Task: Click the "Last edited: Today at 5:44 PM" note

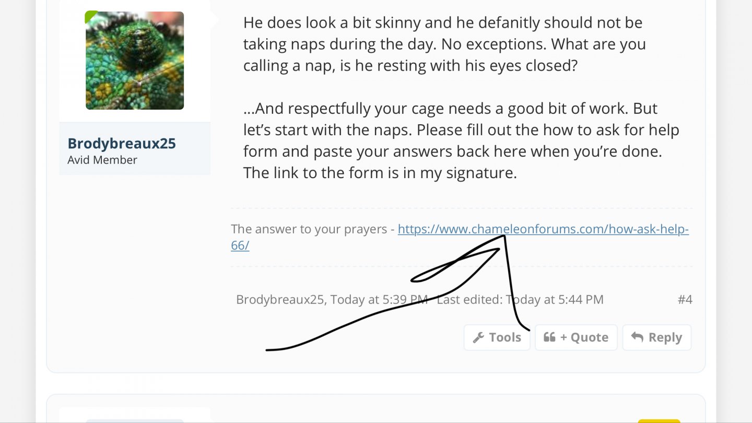Action: [520, 299]
